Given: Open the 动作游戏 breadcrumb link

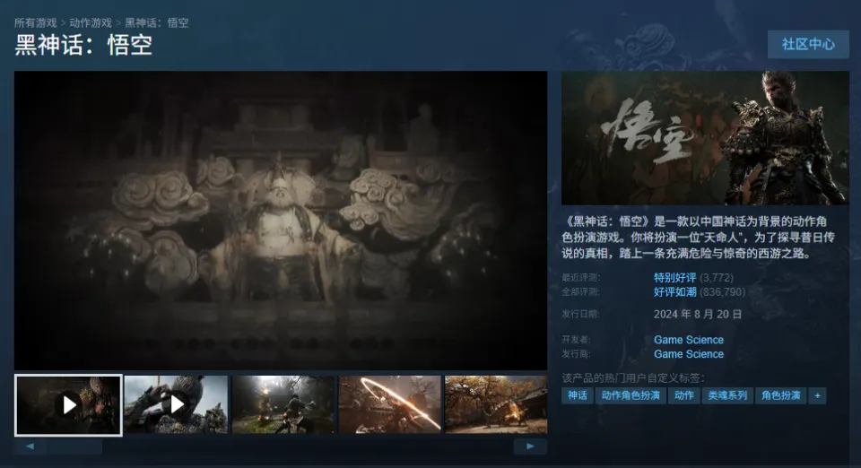Looking at the screenshot, I should 91,23.
